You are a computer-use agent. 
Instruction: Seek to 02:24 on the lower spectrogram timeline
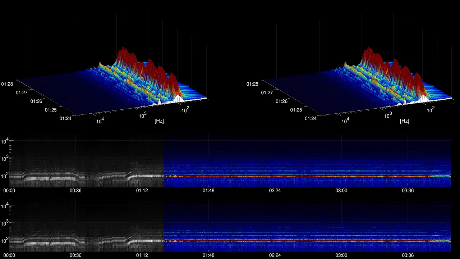tap(275, 255)
